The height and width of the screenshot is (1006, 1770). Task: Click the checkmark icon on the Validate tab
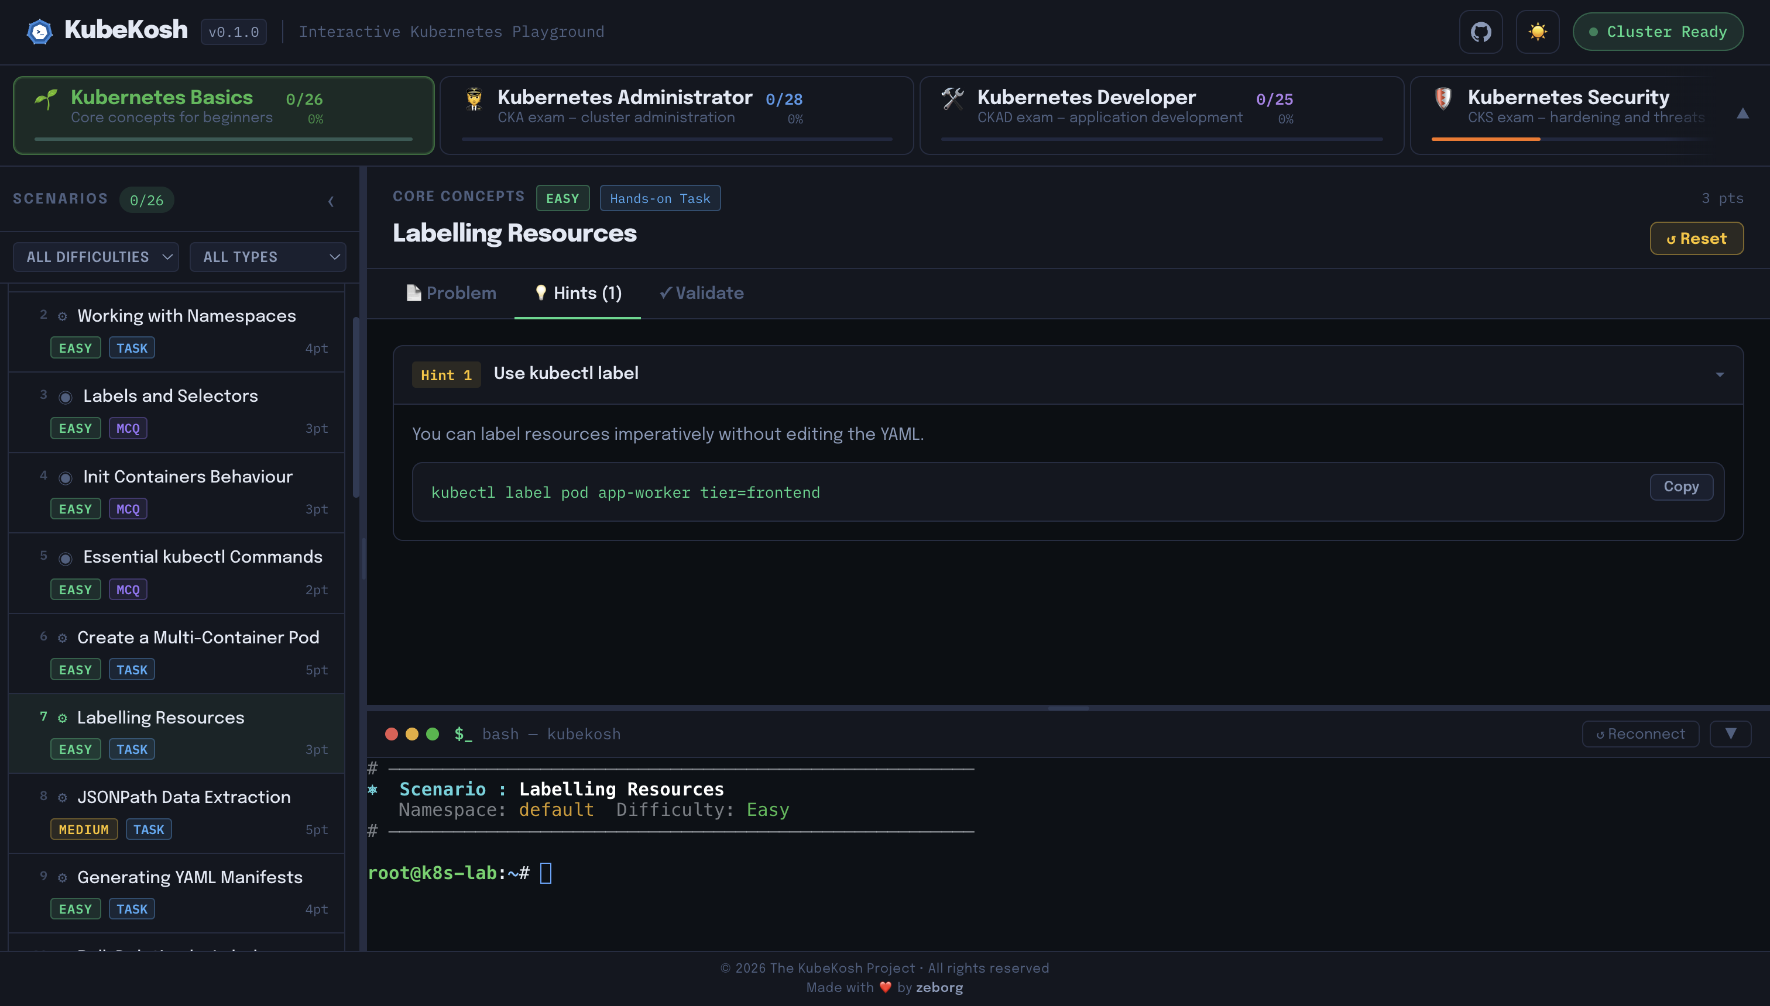(x=665, y=293)
